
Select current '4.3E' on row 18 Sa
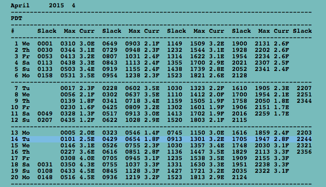(87, 164)
